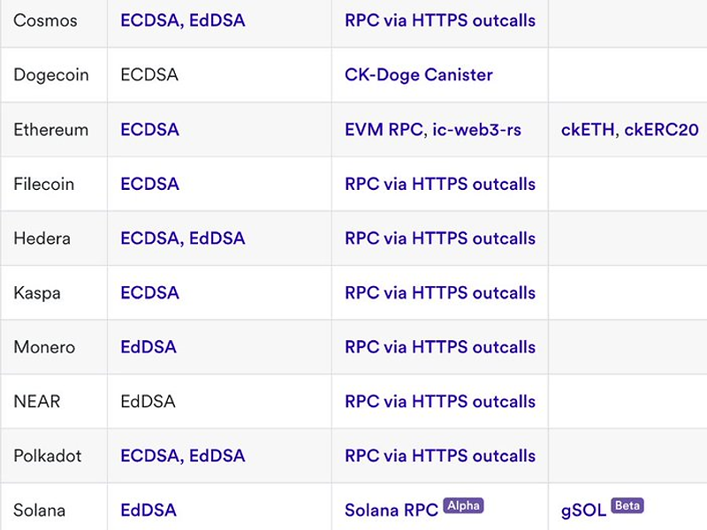The width and height of the screenshot is (707, 530).
Task: Open the ckERC20 link
Action: coord(662,130)
